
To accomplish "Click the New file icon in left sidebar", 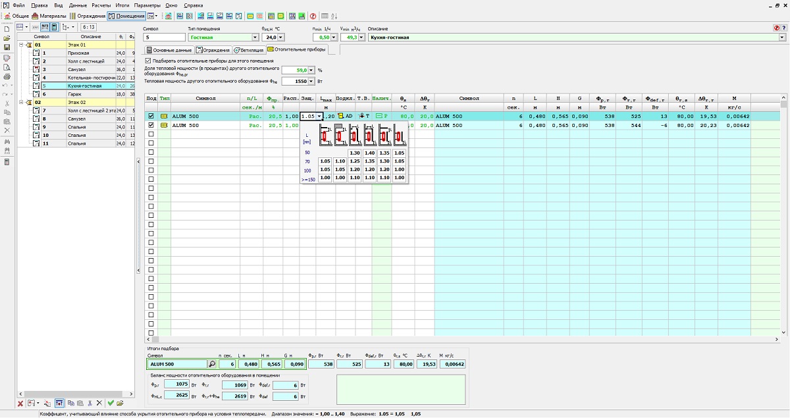I will coord(7,29).
